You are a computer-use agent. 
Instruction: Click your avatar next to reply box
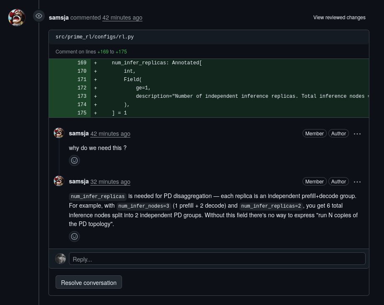click(x=61, y=259)
